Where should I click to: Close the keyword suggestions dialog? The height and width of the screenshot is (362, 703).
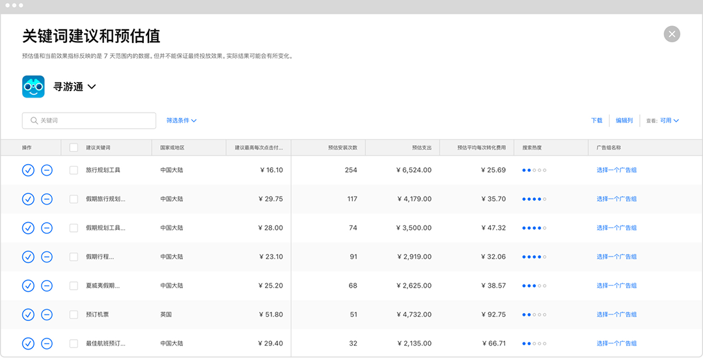[x=672, y=34]
